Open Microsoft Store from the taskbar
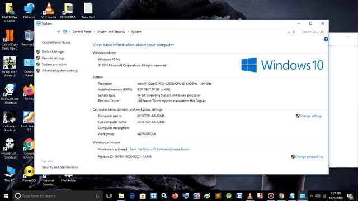 point(143,196)
